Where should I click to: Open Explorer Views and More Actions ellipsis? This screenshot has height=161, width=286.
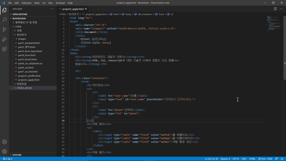pos(52,9)
